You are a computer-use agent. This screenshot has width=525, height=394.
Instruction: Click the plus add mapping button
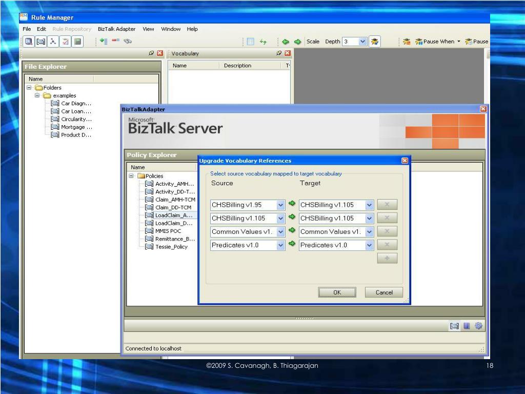click(x=387, y=258)
